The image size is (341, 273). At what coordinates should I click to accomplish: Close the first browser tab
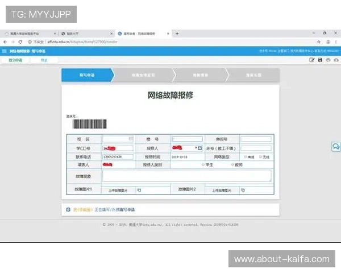(x=55, y=34)
